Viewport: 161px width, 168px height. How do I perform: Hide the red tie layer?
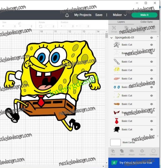(x=152, y=121)
